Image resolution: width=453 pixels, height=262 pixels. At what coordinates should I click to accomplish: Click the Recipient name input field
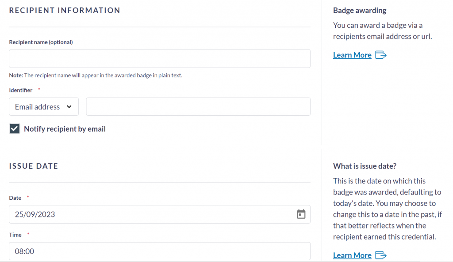point(159,59)
